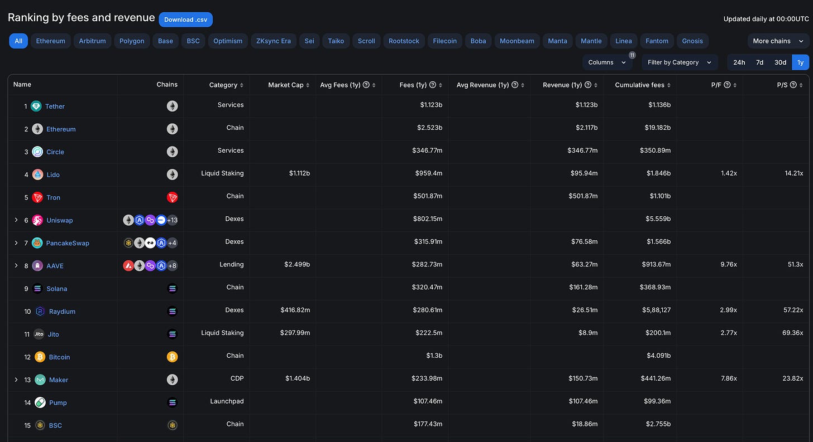Image resolution: width=813 pixels, height=442 pixels.
Task: Expand the Uniswap row
Action: click(16, 220)
